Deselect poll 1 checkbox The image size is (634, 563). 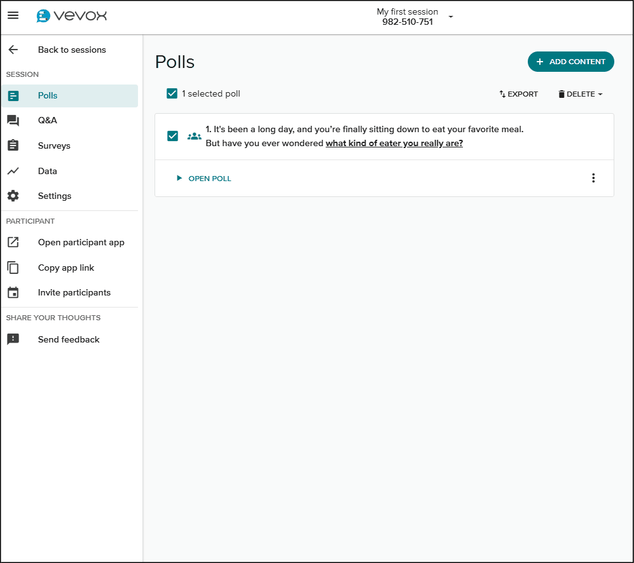[x=172, y=136]
